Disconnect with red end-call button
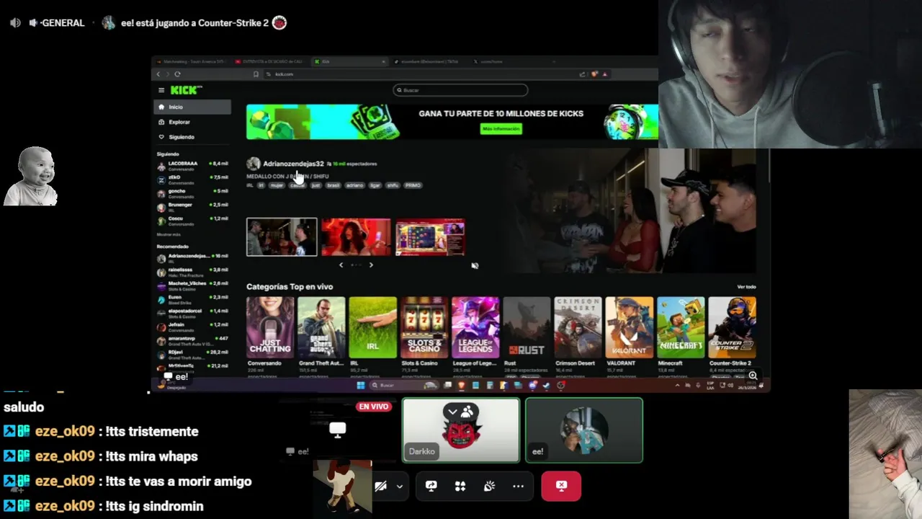922x519 pixels. [x=561, y=486]
